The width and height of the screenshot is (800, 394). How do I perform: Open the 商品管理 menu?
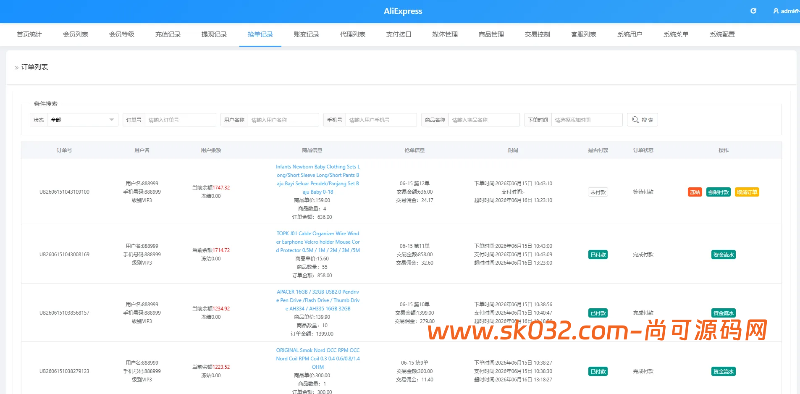tap(491, 34)
